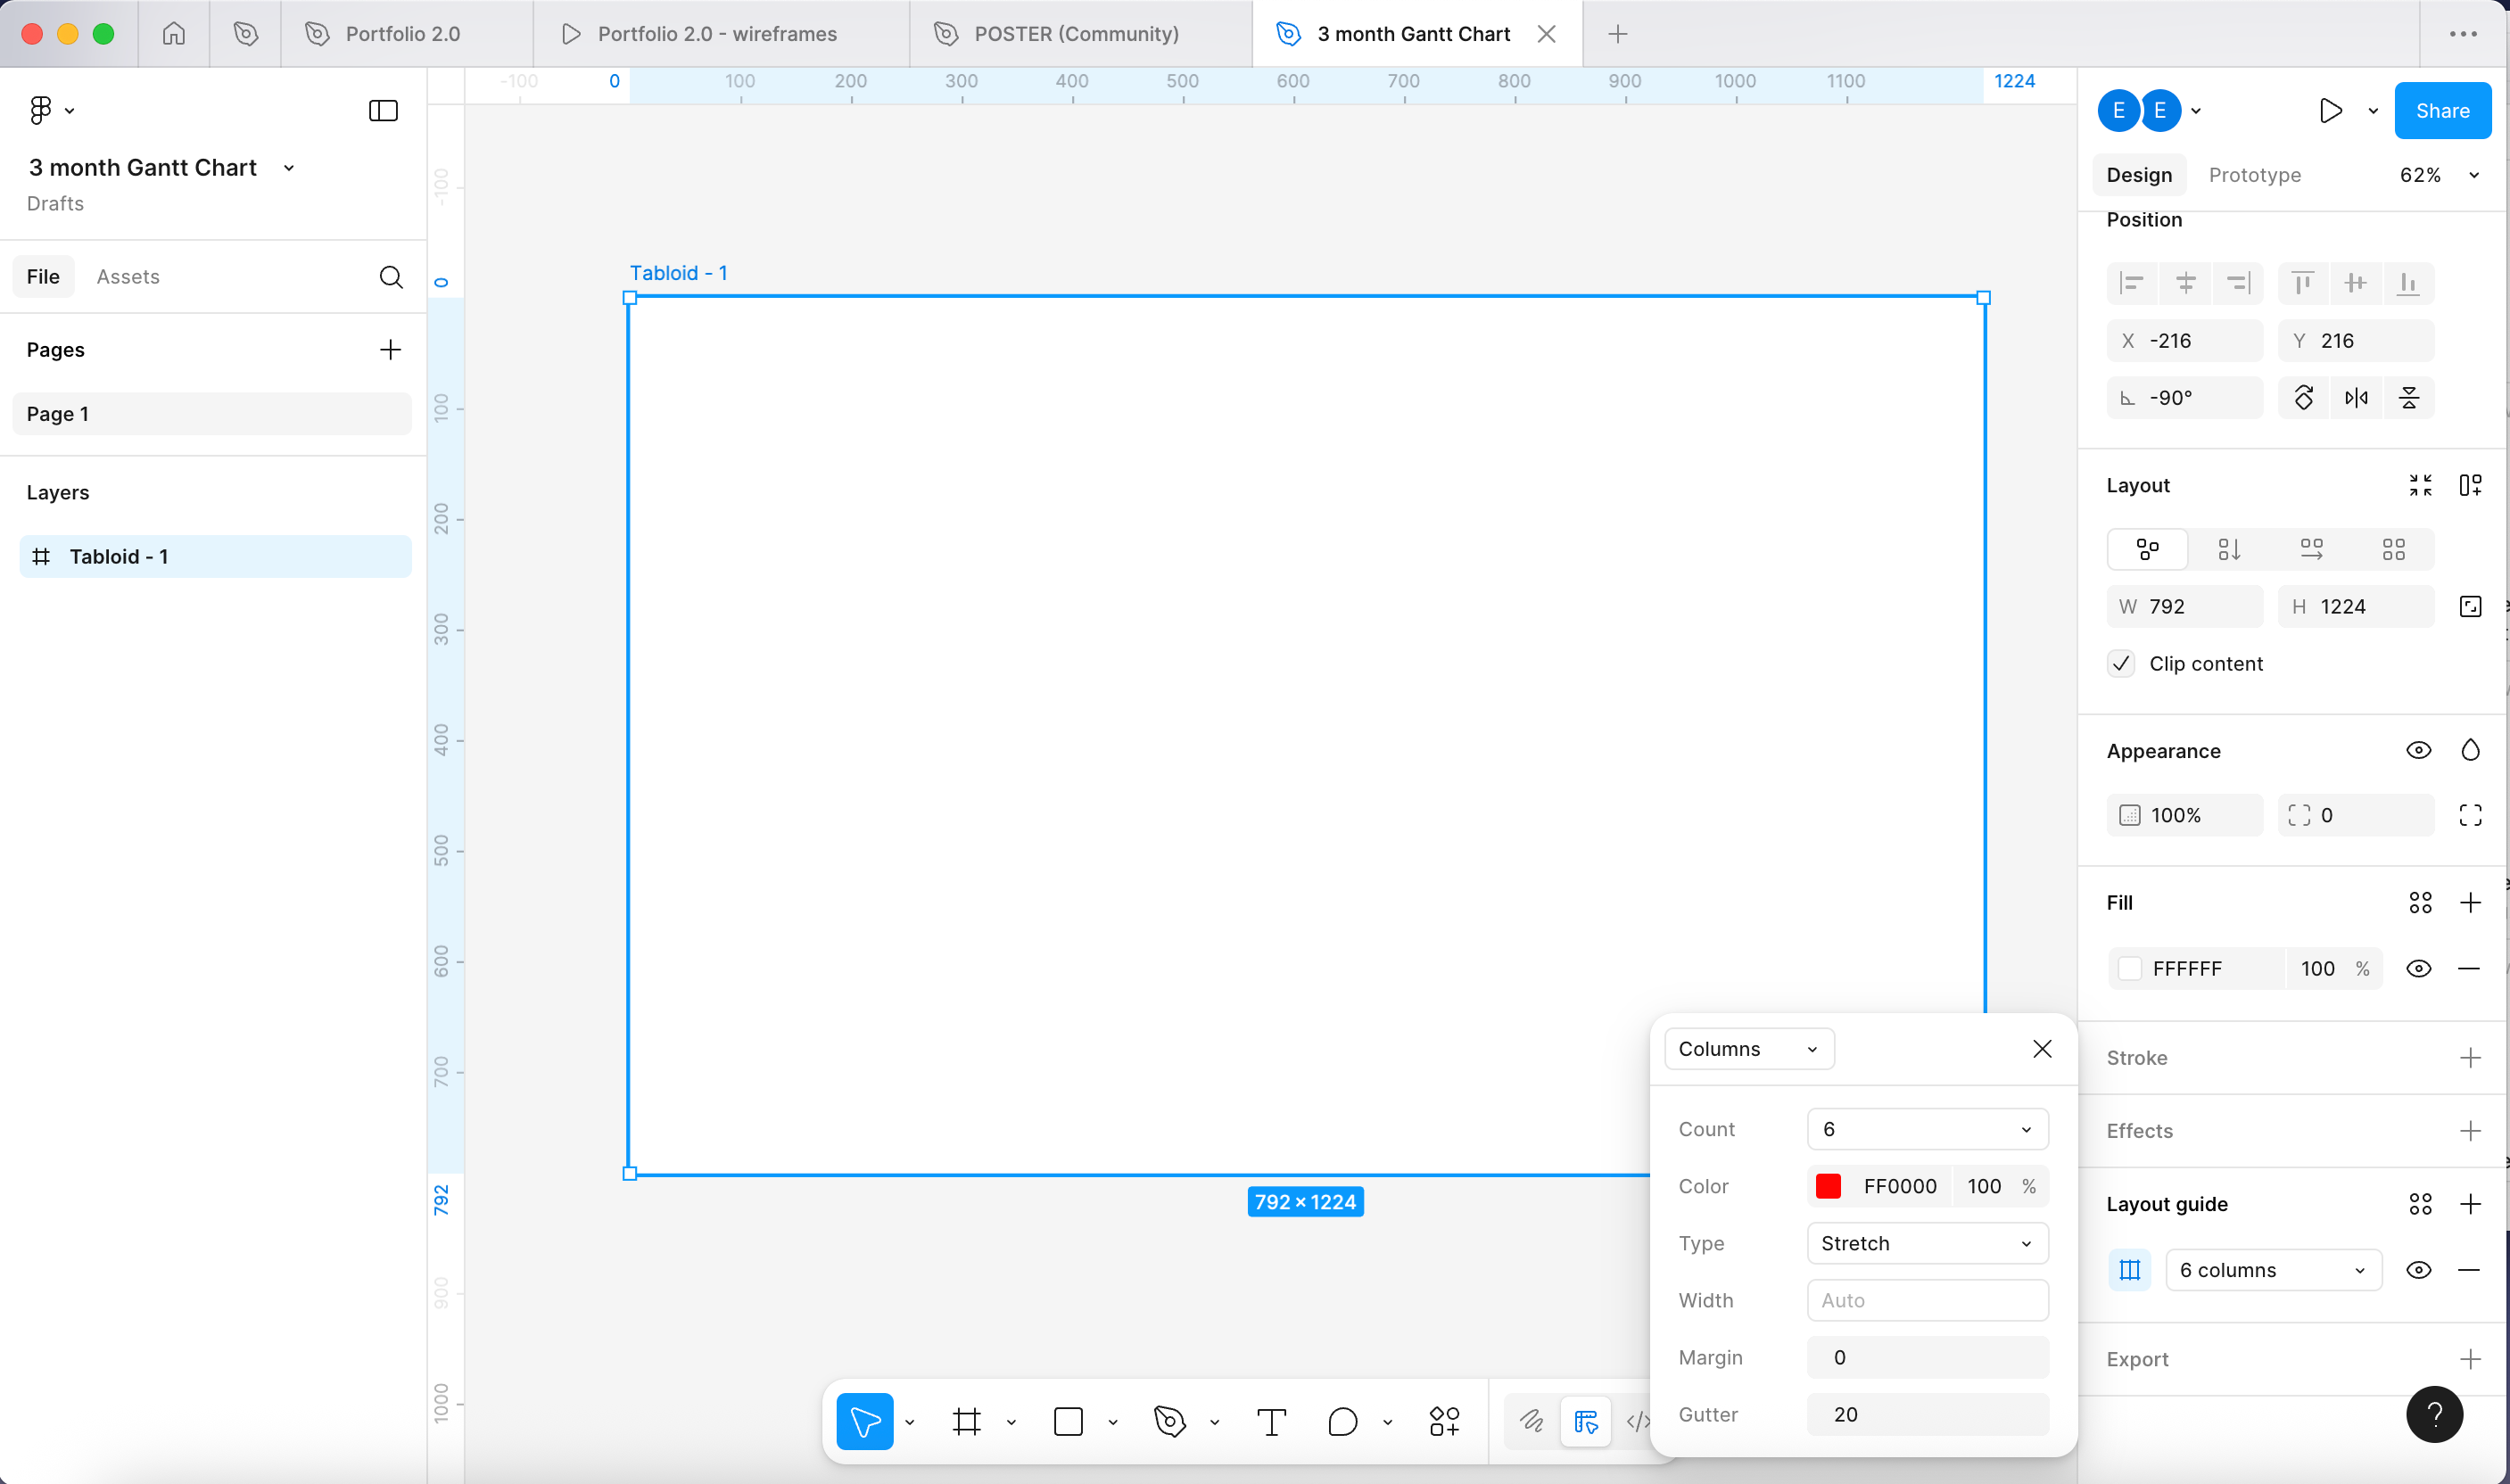Select the Frame tool in toolbar
The image size is (2510, 1484).
(x=966, y=1421)
